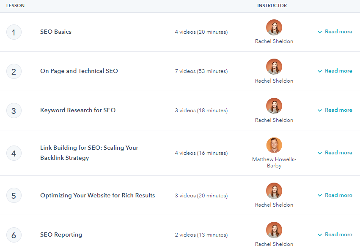Click '2 videos (13 minutes)' duration text
The width and height of the screenshot is (360, 248).
coord(201,235)
